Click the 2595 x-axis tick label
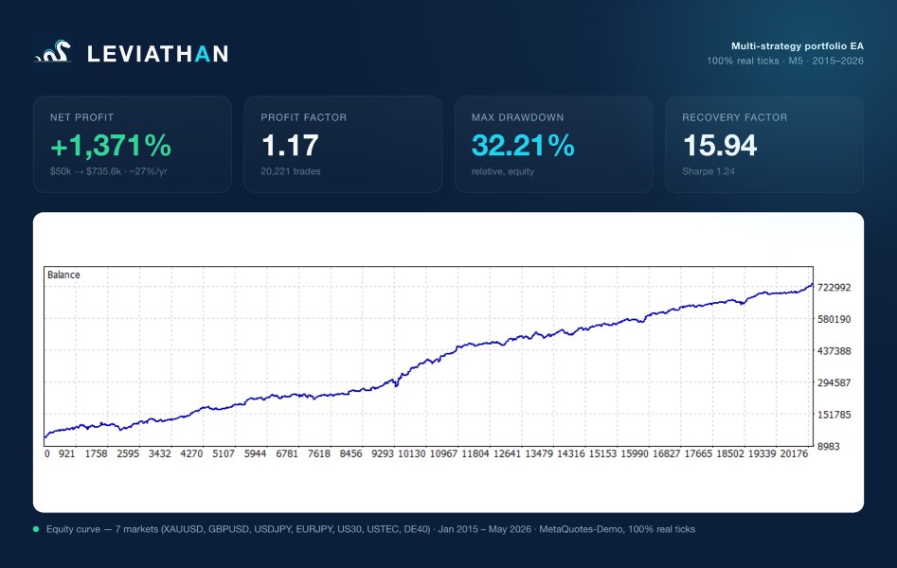Image resolution: width=897 pixels, height=568 pixels. 128,453
